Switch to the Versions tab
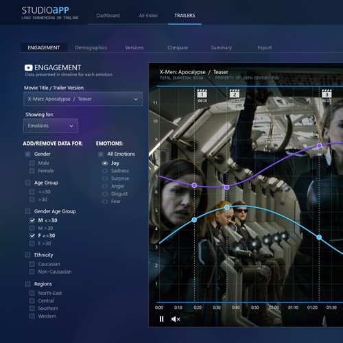 click(134, 47)
